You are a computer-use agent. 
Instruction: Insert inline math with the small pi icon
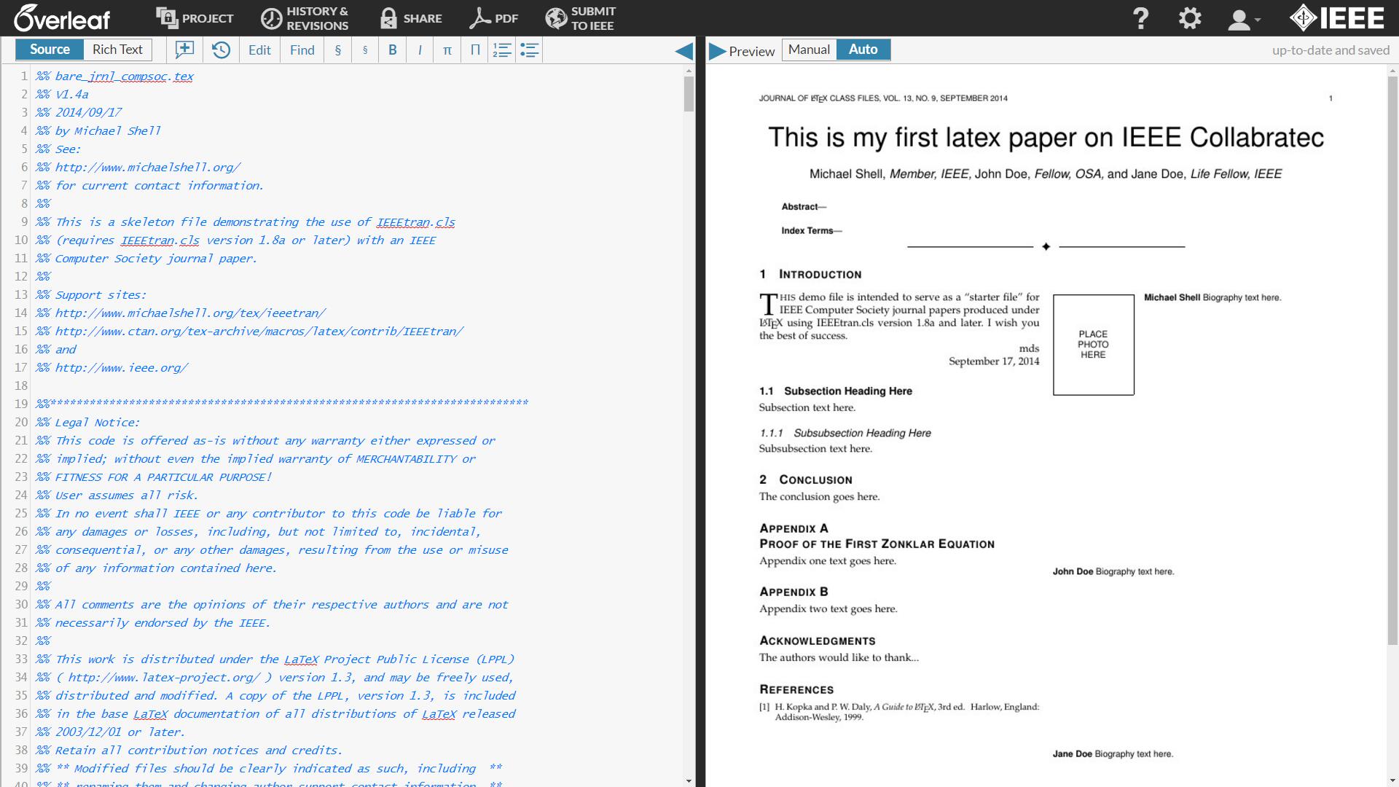pyautogui.click(x=447, y=50)
